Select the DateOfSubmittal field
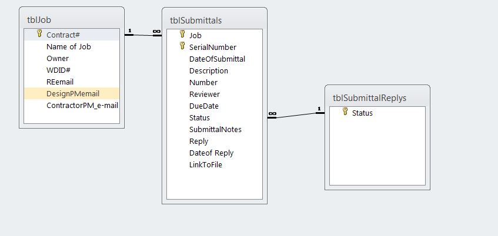Image resolution: width=498 pixels, height=236 pixels. [x=217, y=59]
